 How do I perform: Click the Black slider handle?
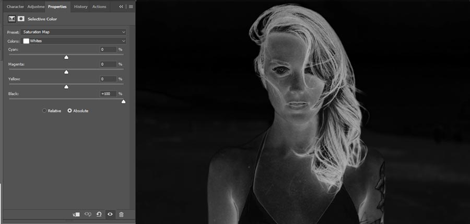click(x=123, y=102)
